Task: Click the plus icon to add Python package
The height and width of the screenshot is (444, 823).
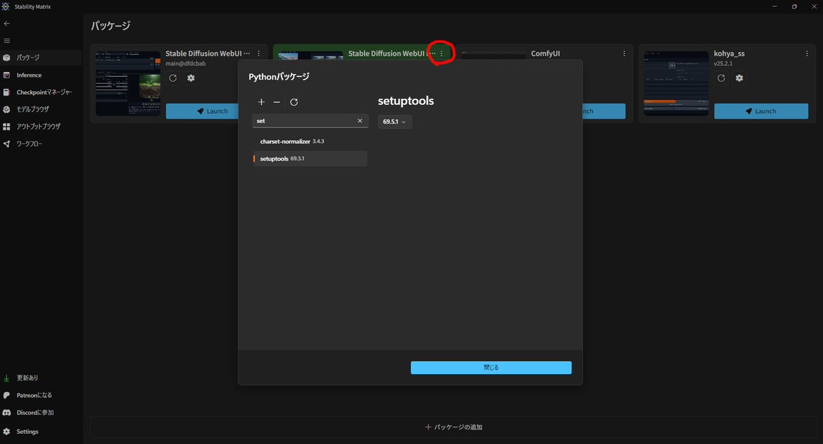Action: (x=262, y=102)
